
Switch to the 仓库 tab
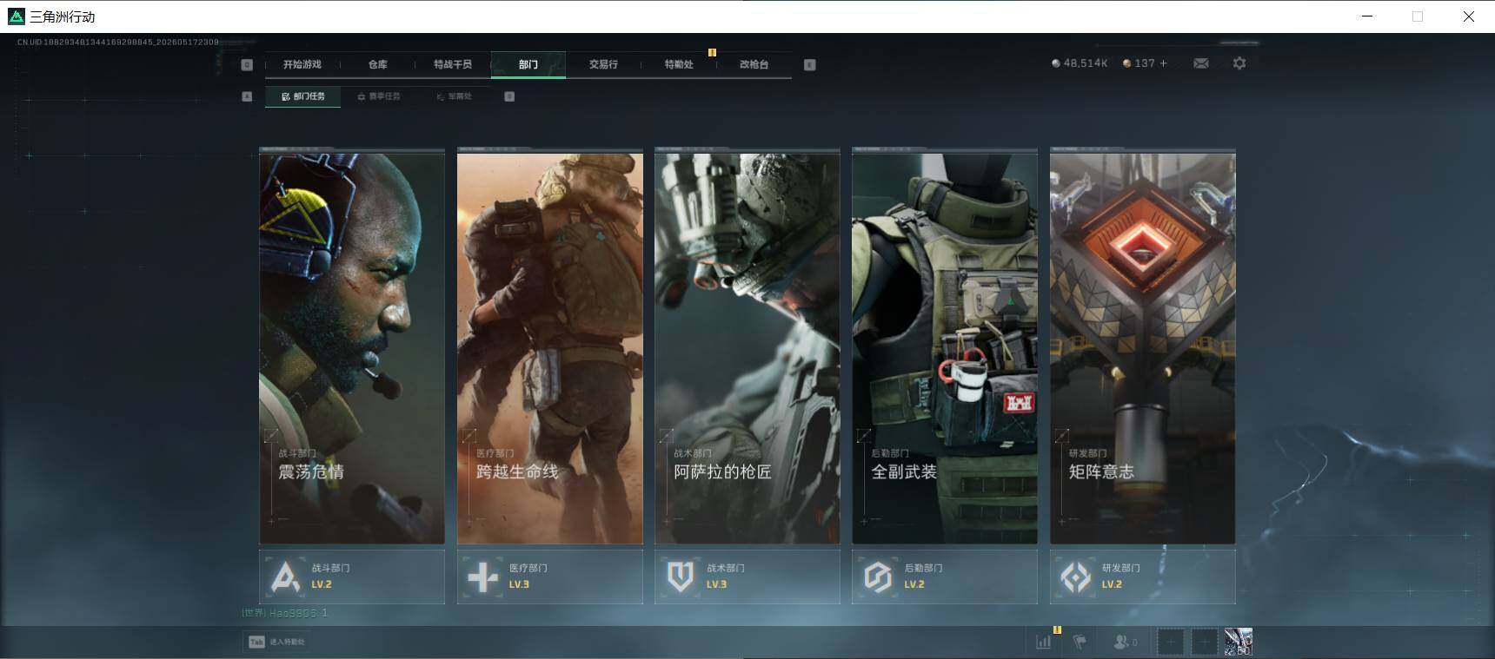pyautogui.click(x=377, y=64)
